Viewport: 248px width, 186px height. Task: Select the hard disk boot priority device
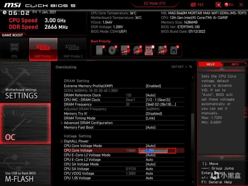(x=100, y=50)
